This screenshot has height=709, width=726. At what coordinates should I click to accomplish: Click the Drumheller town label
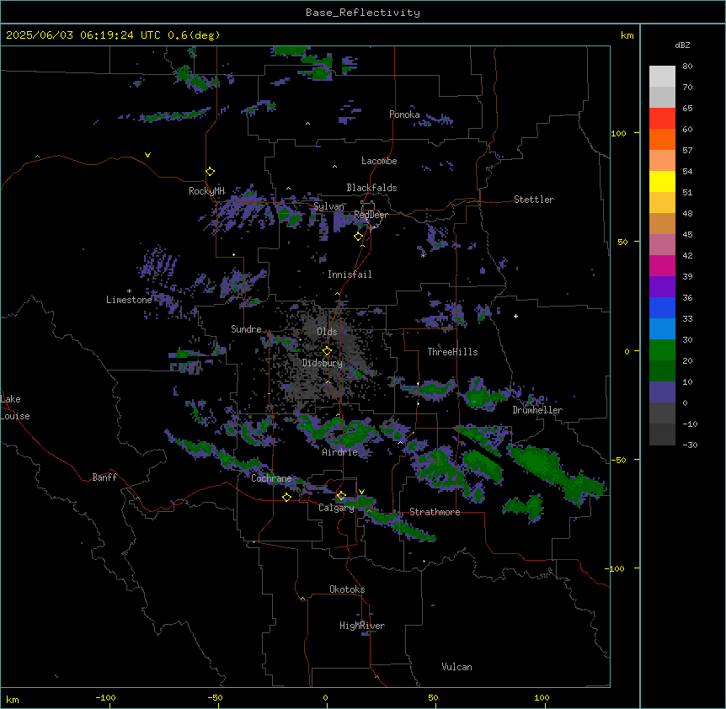(x=537, y=410)
